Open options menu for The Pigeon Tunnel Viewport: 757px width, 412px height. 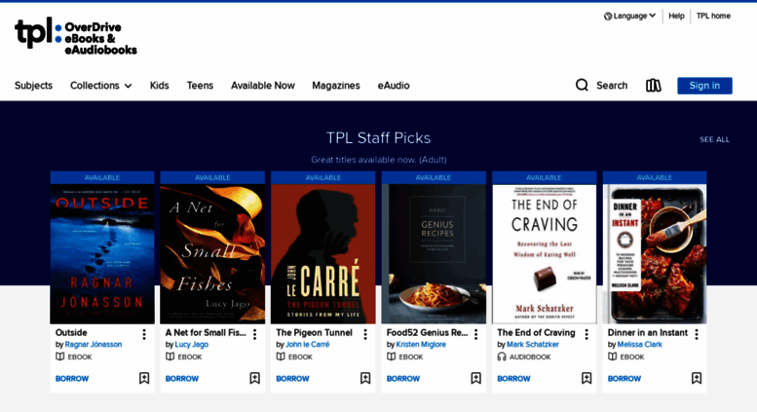pos(365,334)
